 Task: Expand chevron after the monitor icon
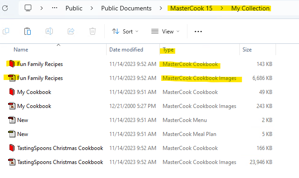42,8
